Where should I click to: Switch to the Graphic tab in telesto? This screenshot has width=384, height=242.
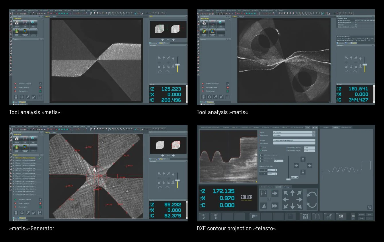(336, 127)
